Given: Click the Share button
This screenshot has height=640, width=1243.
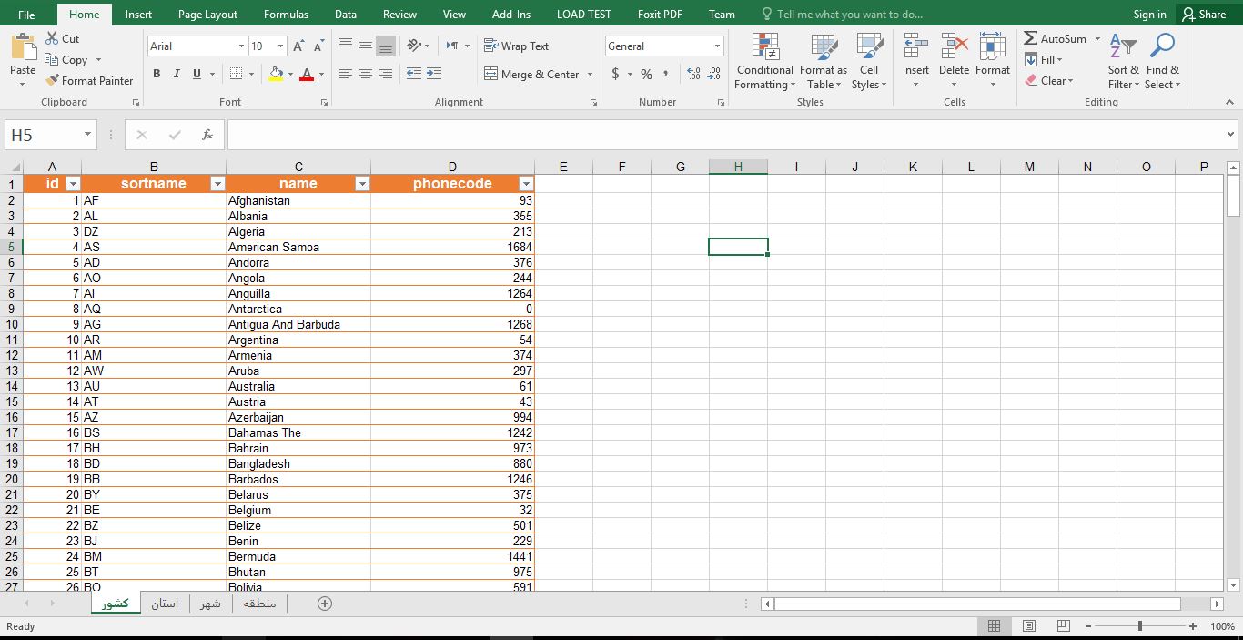Looking at the screenshot, I should [x=1203, y=14].
